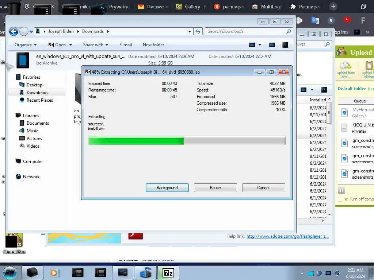
Task: Switch to Gallery browser tab
Action: pos(191,7)
